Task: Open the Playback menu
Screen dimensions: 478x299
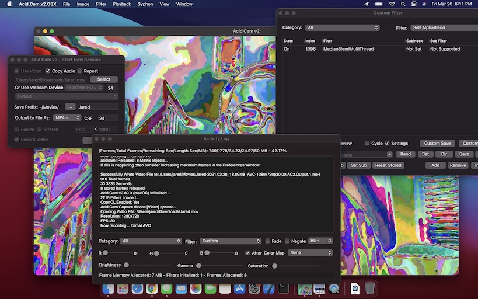Action: point(121,4)
